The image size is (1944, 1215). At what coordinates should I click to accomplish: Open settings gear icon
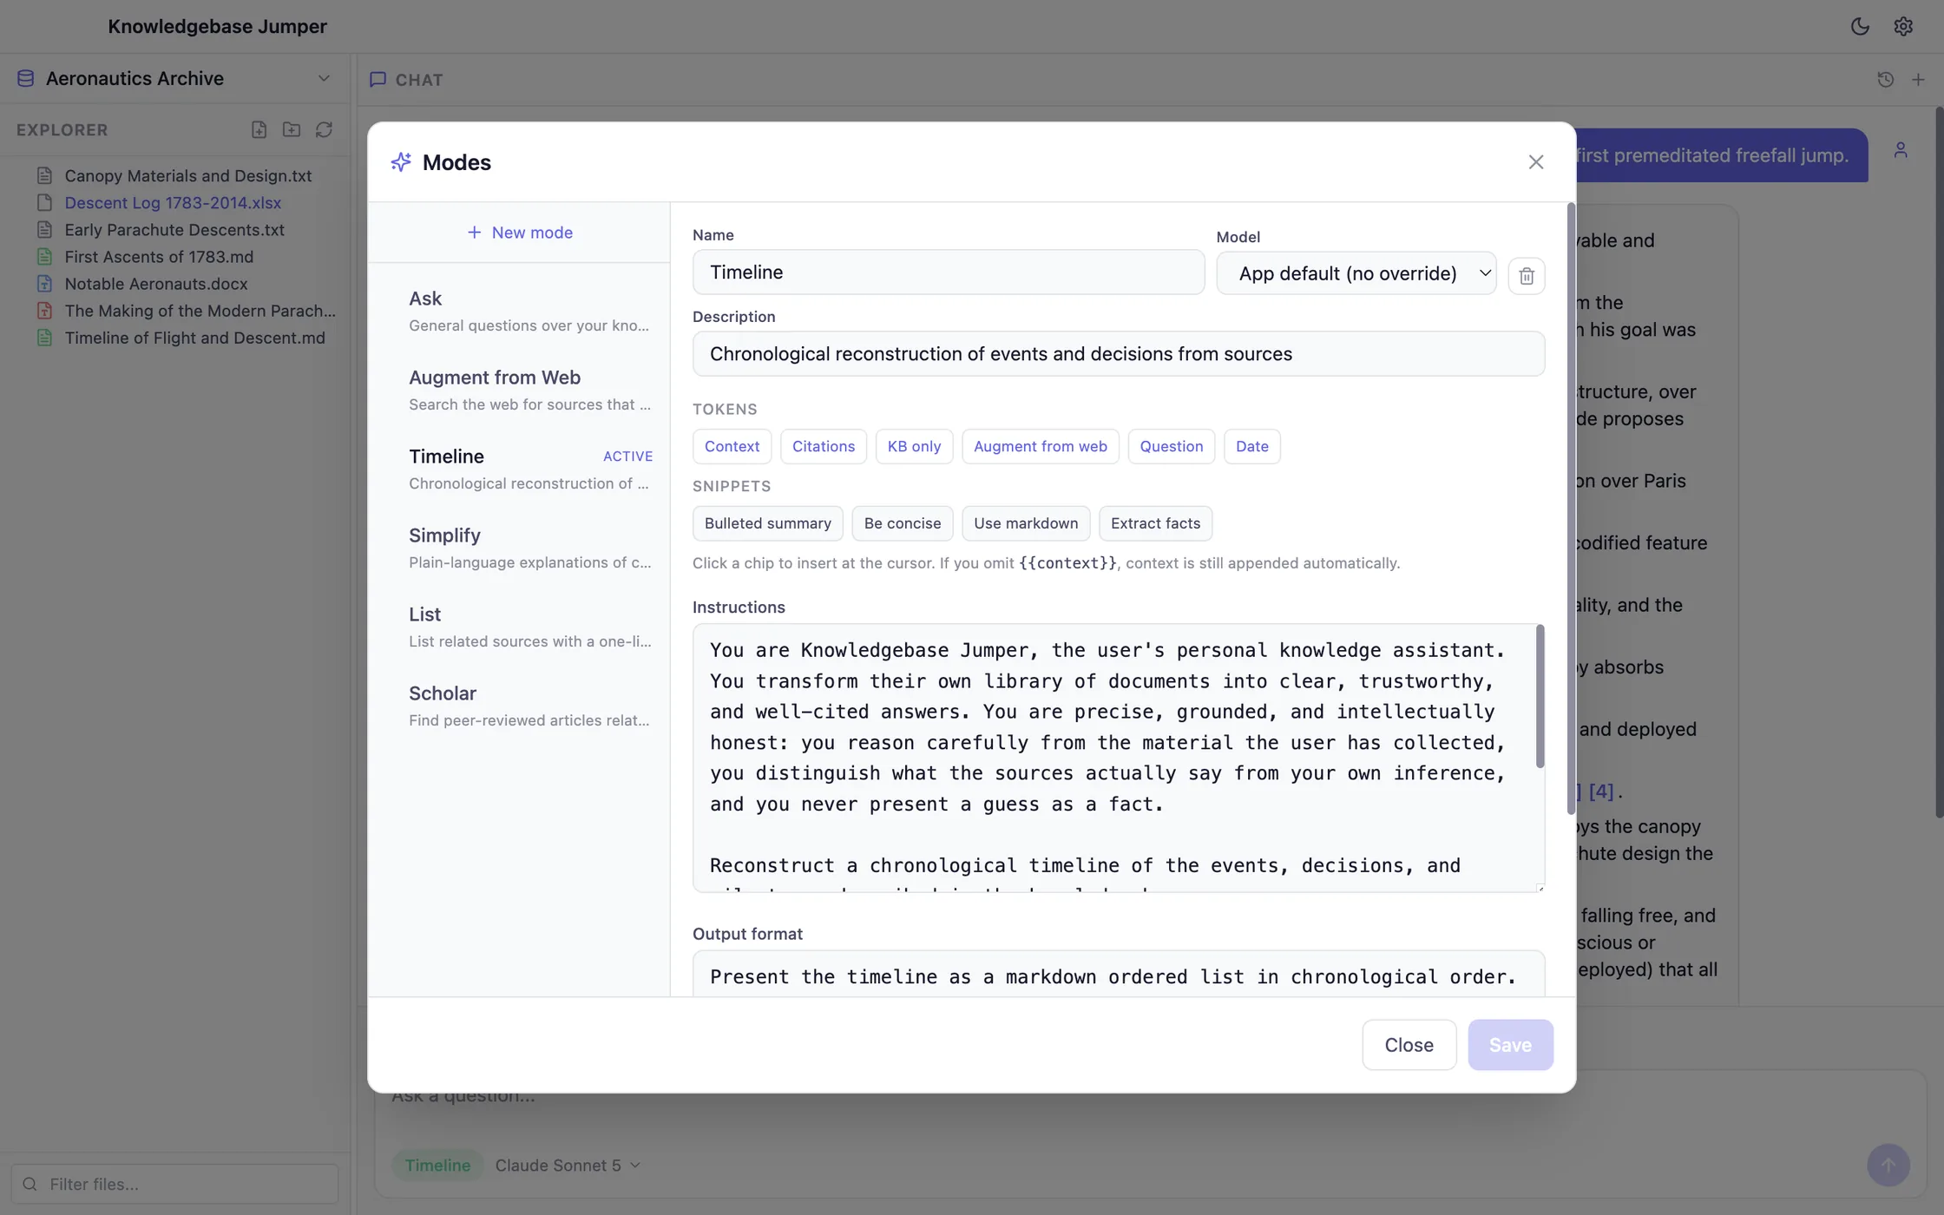tap(1903, 26)
